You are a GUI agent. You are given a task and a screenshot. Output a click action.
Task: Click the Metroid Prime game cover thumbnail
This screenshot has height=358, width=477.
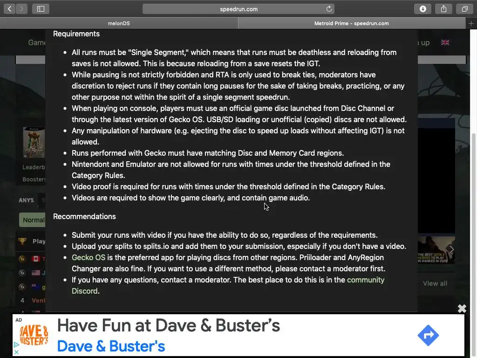[x=34, y=143]
